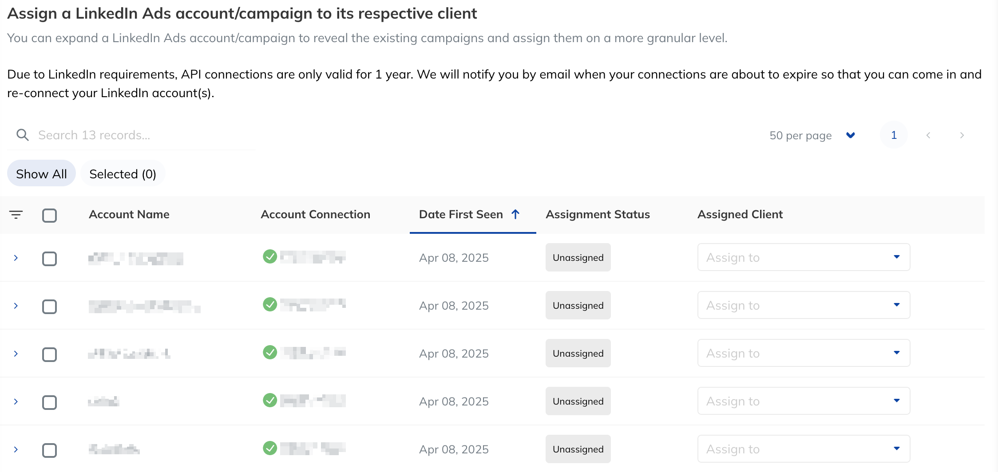This screenshot has height=472, width=998.
Task: Click the third row's Unassigned status badge
Action: click(578, 353)
